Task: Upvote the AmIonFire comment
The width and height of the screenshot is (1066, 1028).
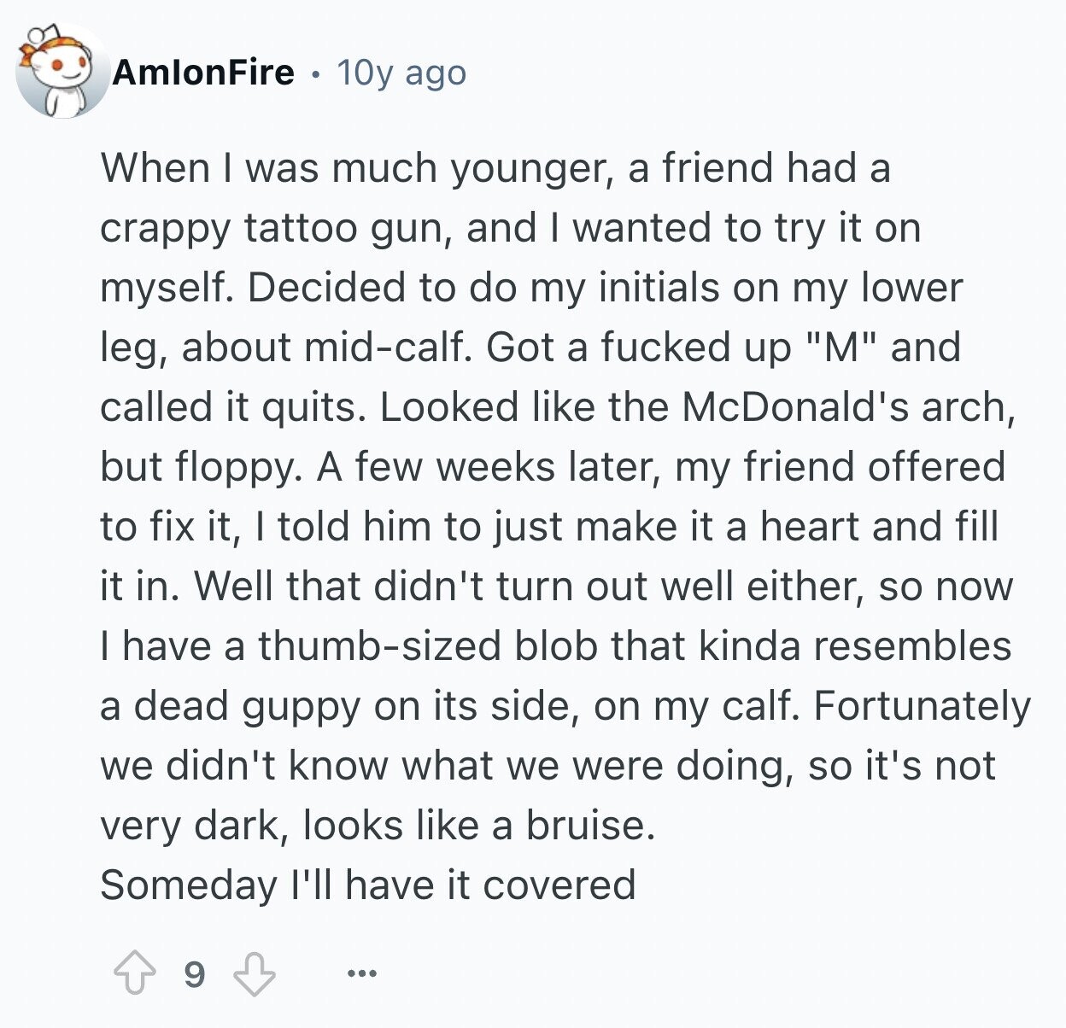Action: pos(135,973)
